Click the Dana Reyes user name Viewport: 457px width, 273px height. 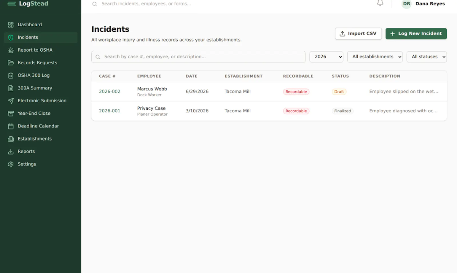(430, 4)
